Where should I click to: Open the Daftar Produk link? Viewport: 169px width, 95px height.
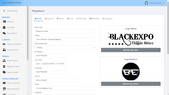pyautogui.click(x=12, y=61)
